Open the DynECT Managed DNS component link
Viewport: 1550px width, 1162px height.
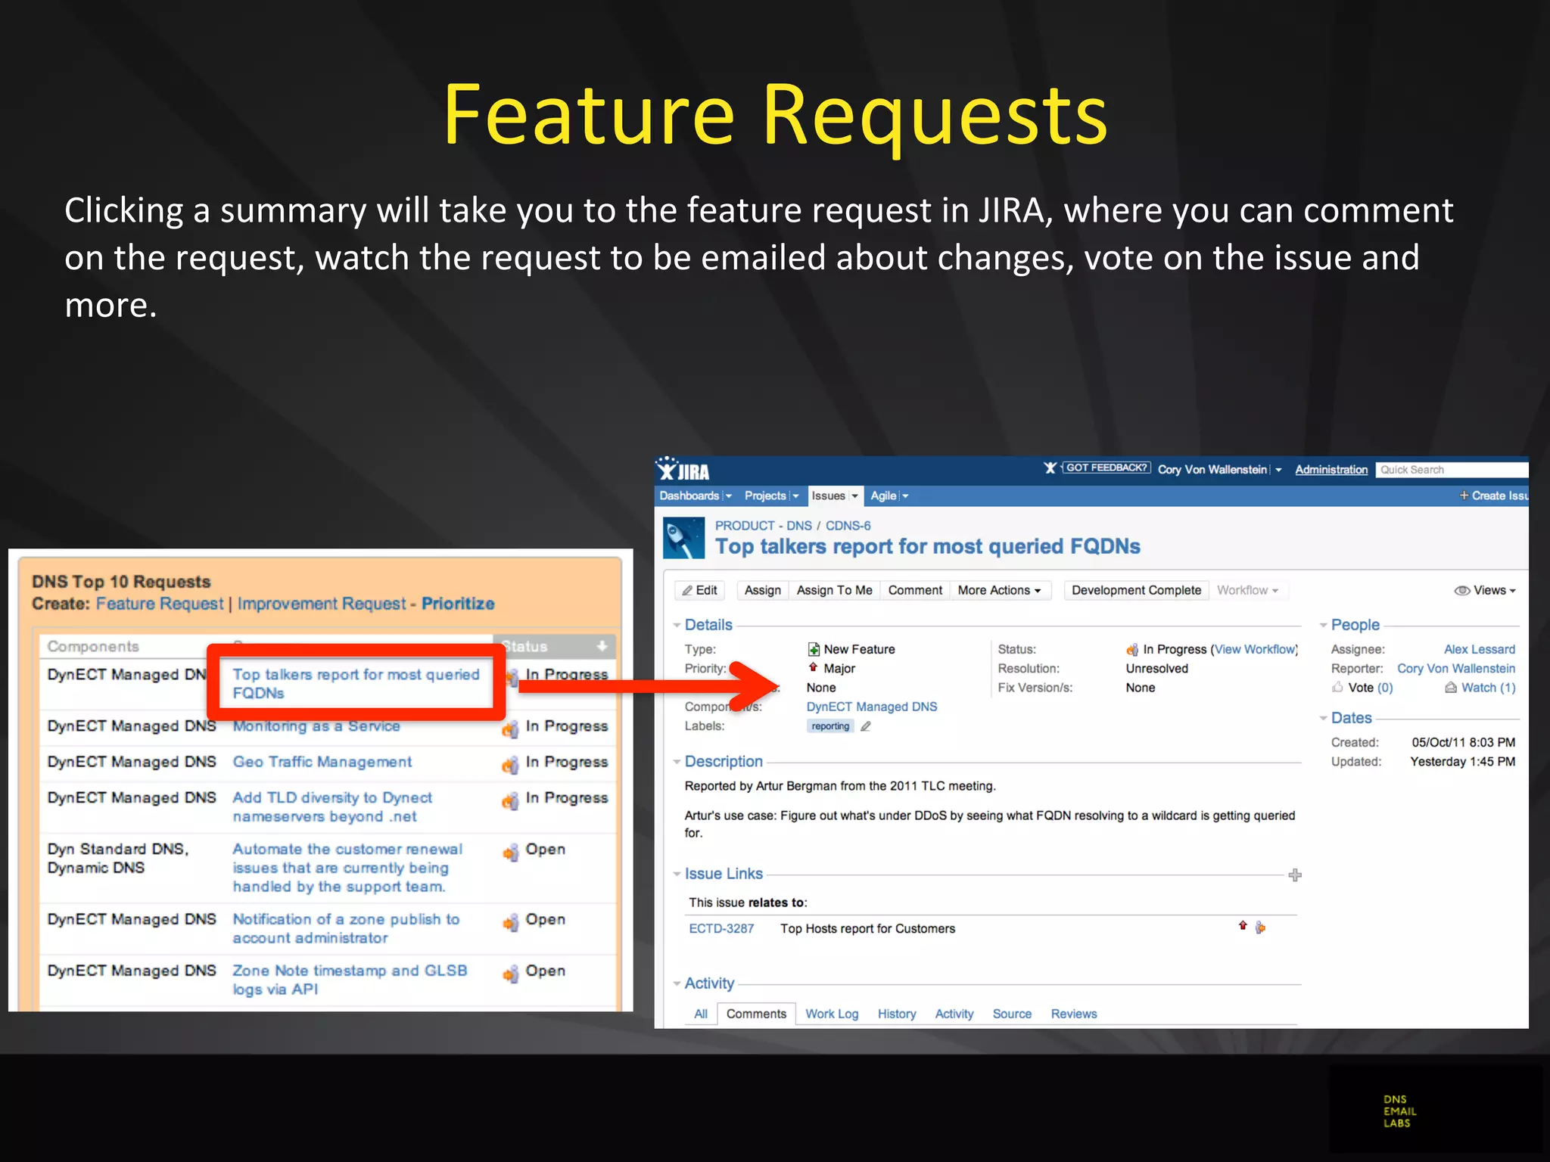coord(871,707)
